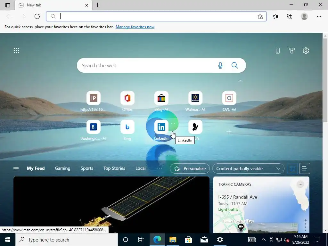Open Task View on taskbar
Image resolution: width=328 pixels, height=246 pixels.
[141, 240]
